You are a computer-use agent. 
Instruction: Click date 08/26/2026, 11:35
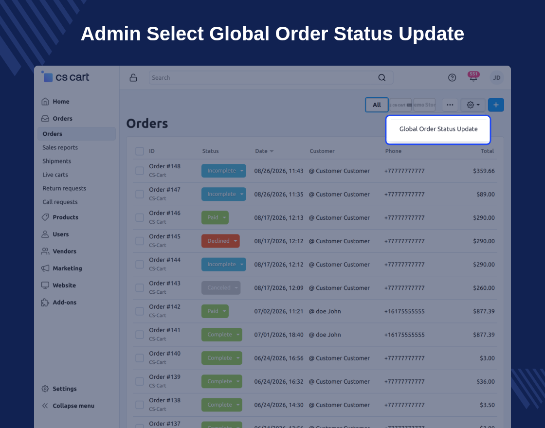coord(279,194)
